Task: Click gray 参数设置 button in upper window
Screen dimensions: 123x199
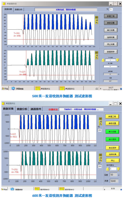Action: click(110, 23)
